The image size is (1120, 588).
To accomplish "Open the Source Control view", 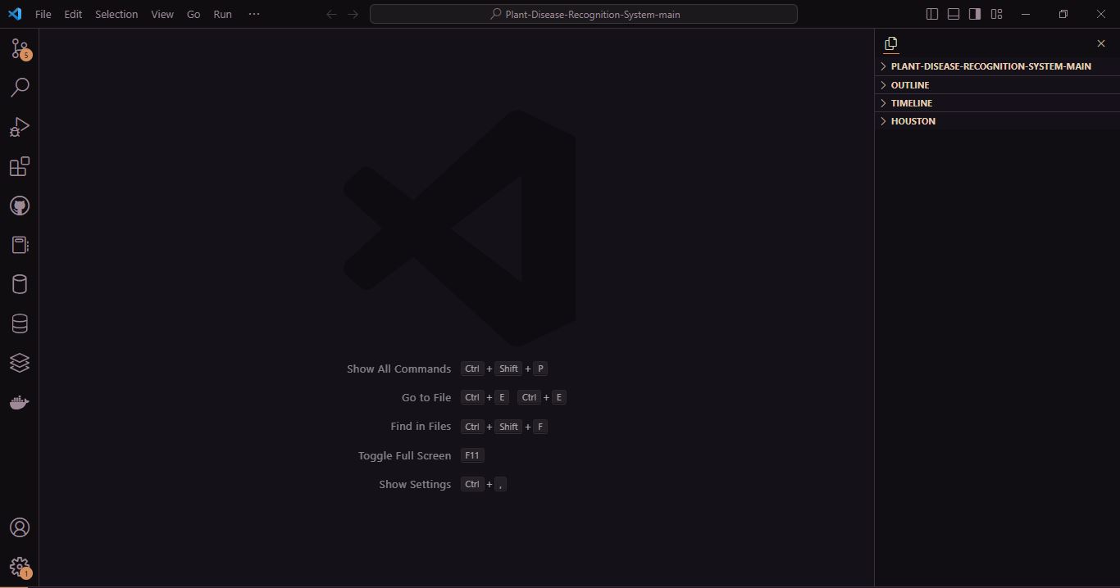I will 20,49.
